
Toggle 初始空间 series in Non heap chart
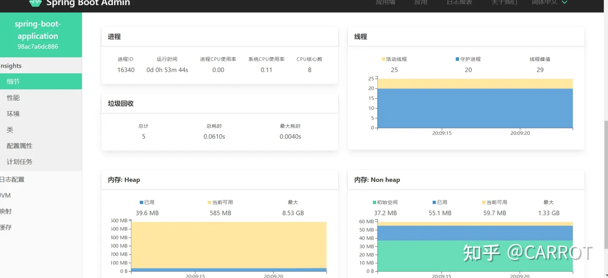(x=373, y=202)
